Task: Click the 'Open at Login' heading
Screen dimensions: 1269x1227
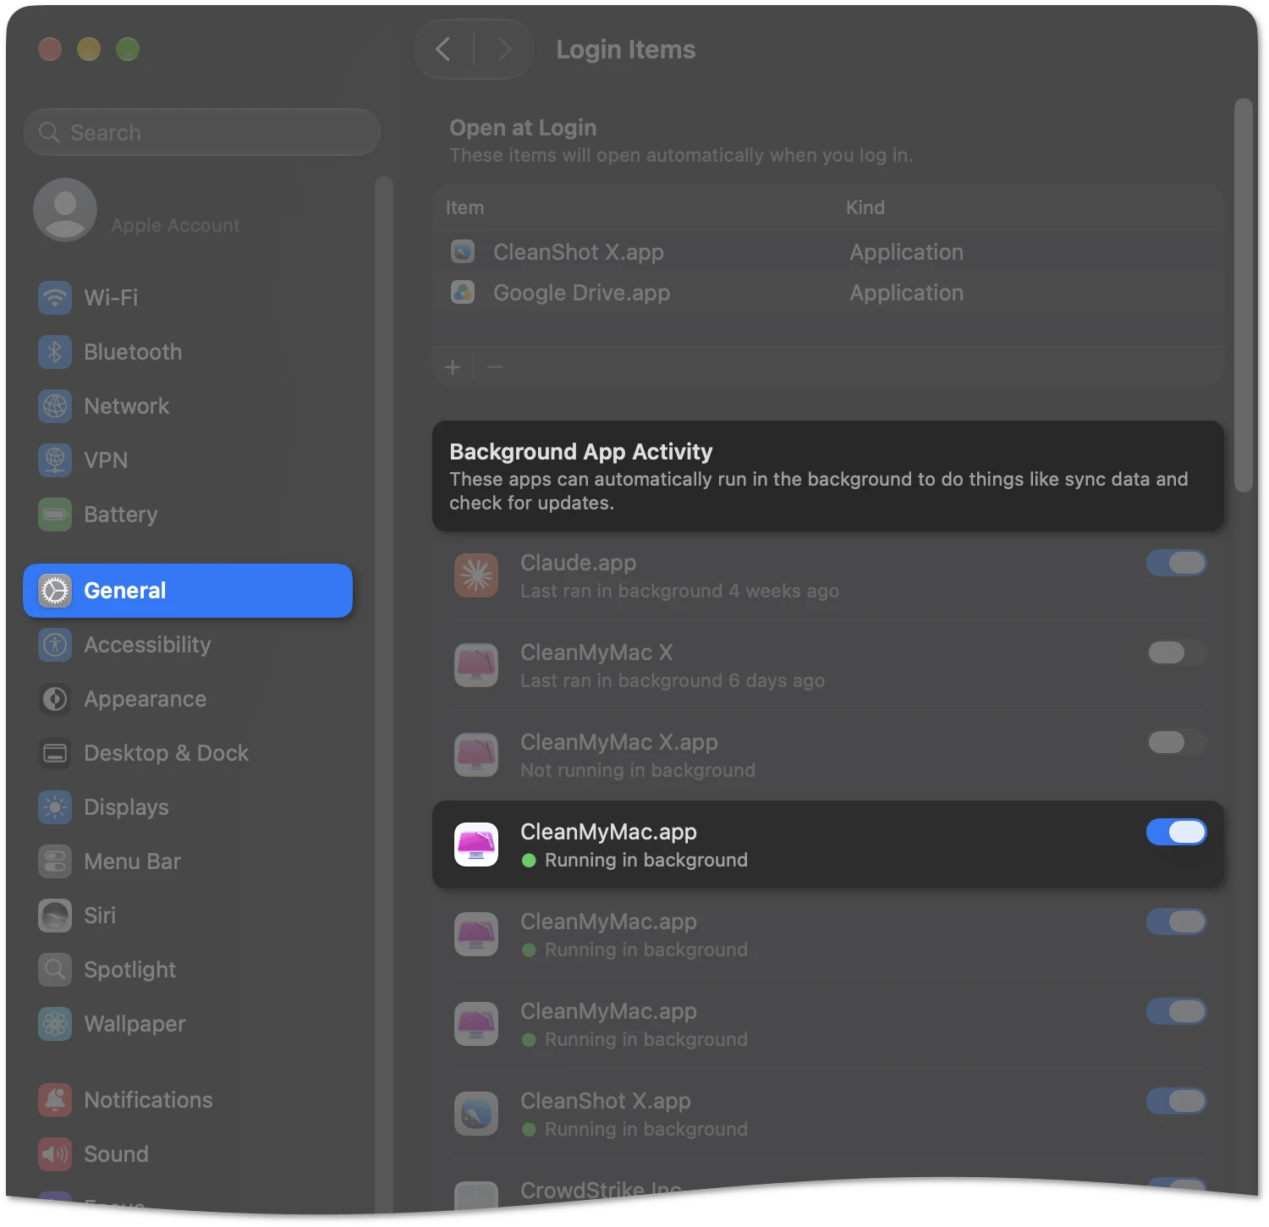Action: click(x=523, y=128)
